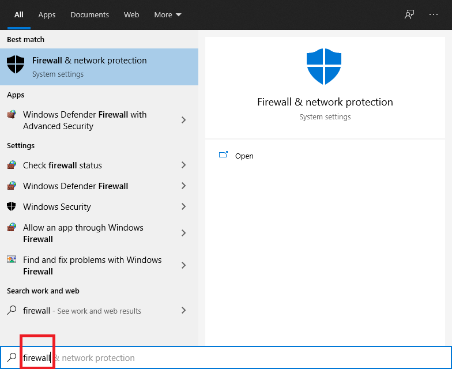The image size is (452, 369).
Task: Click the large blue shield icon
Action: tap(325, 67)
